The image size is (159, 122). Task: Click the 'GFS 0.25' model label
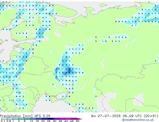42,116
